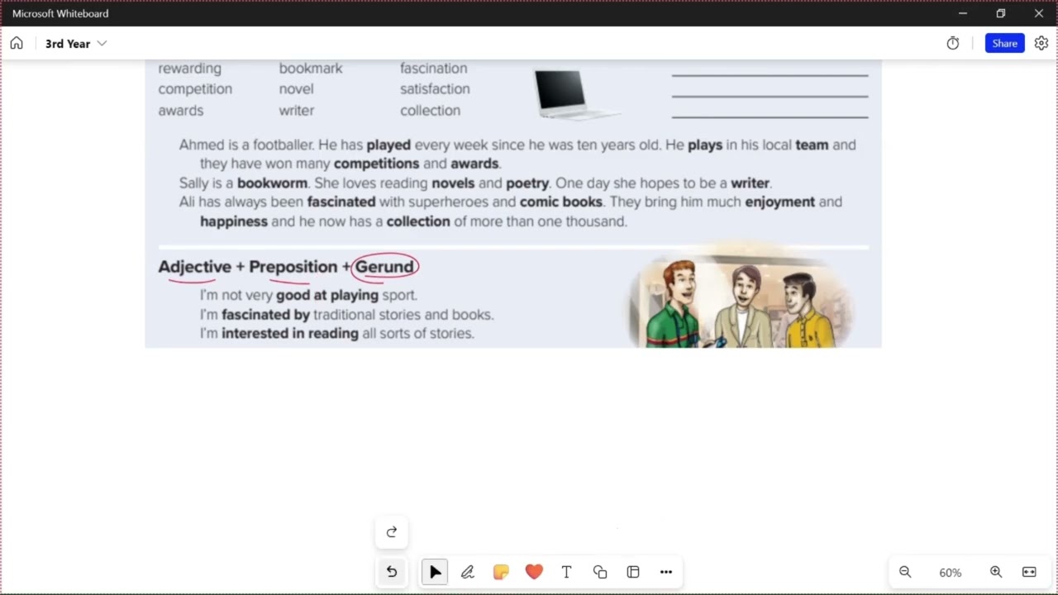The image size is (1058, 595).
Task: Click the undo arrow
Action: pyautogui.click(x=392, y=572)
